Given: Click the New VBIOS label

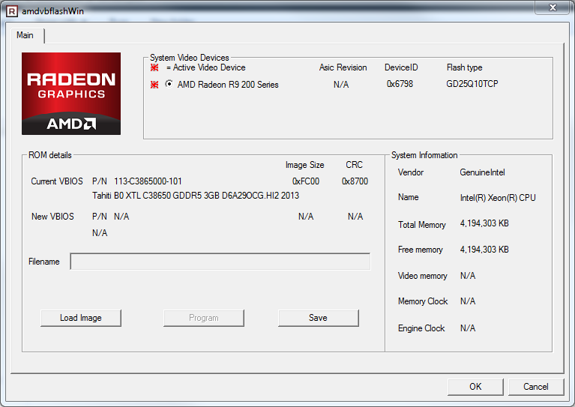Looking at the screenshot, I should [x=52, y=217].
